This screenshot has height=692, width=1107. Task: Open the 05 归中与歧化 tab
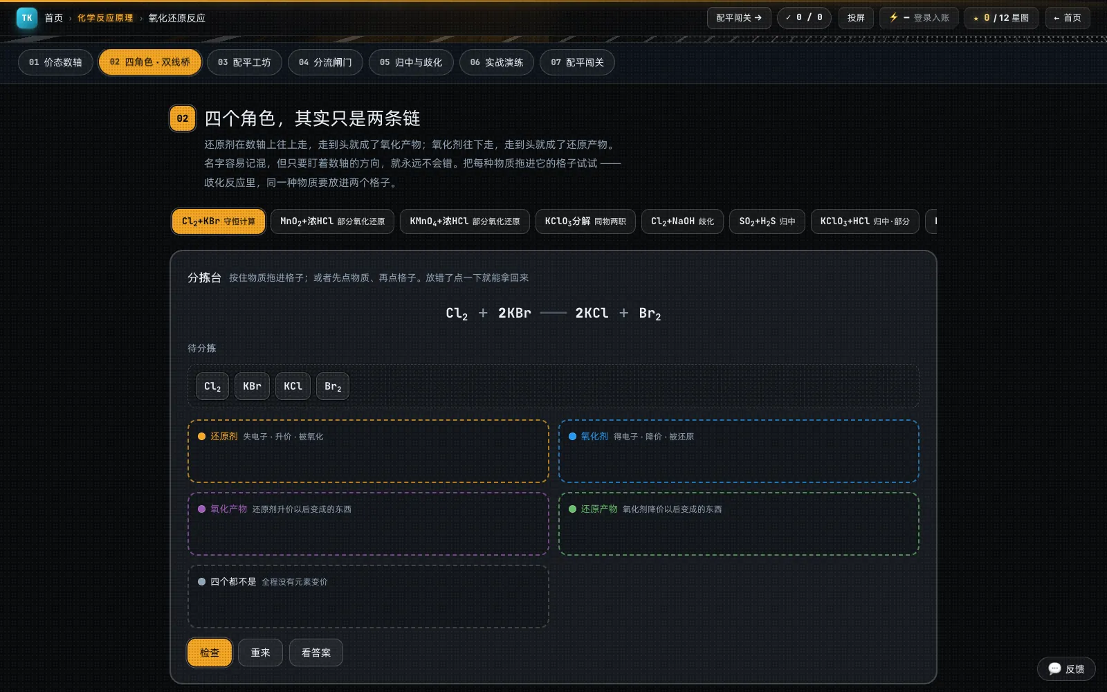[x=411, y=62]
